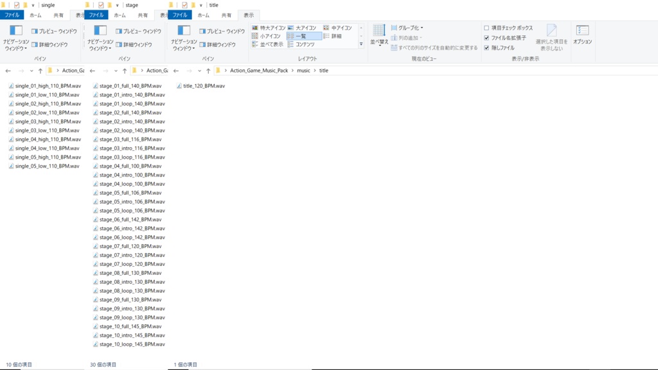Open the sort by (並べ替え) menu
The height and width of the screenshot is (370, 658).
[379, 35]
